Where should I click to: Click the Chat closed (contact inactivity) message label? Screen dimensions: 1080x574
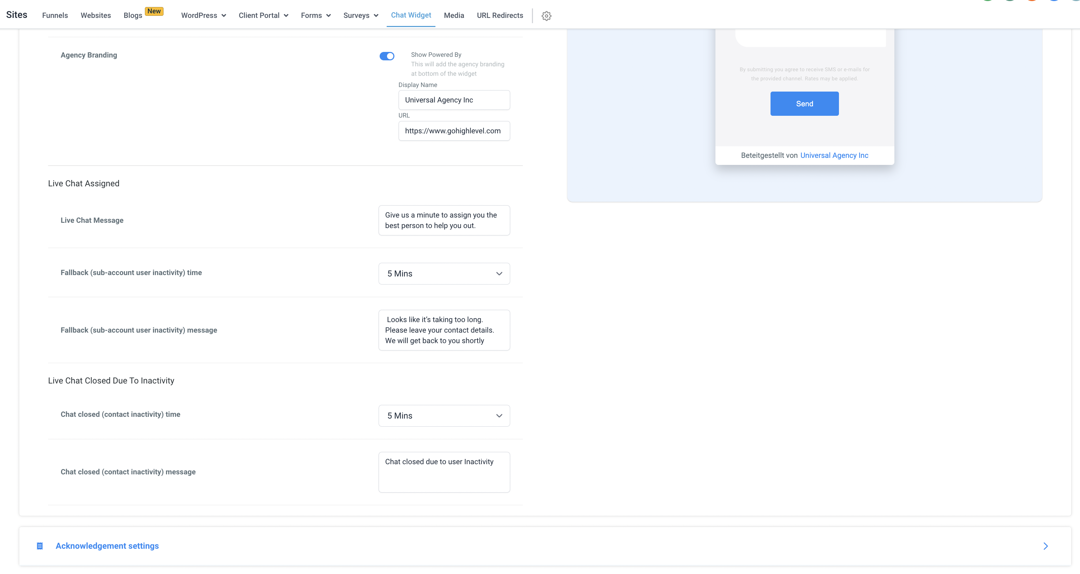(128, 472)
